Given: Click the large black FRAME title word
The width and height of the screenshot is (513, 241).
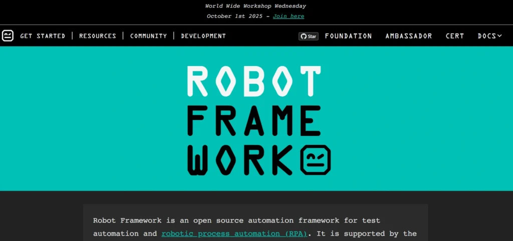Looking at the screenshot, I should click(253, 120).
